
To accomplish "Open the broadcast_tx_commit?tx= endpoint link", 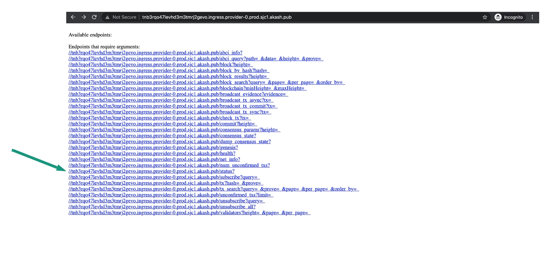I will coord(173,106).
